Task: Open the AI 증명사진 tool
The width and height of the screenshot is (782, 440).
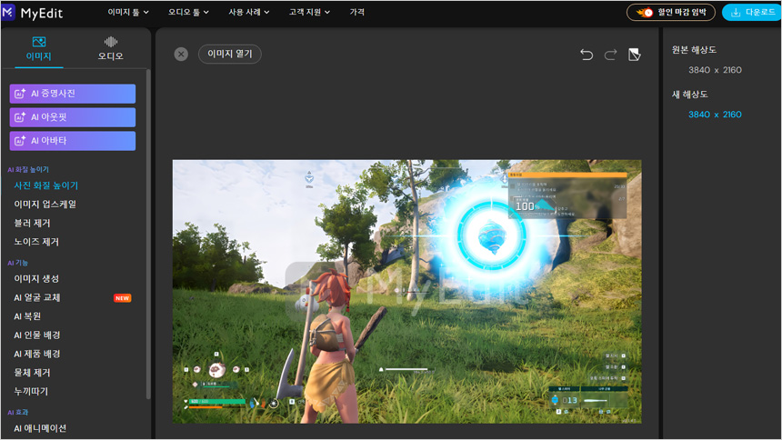Action: (73, 94)
